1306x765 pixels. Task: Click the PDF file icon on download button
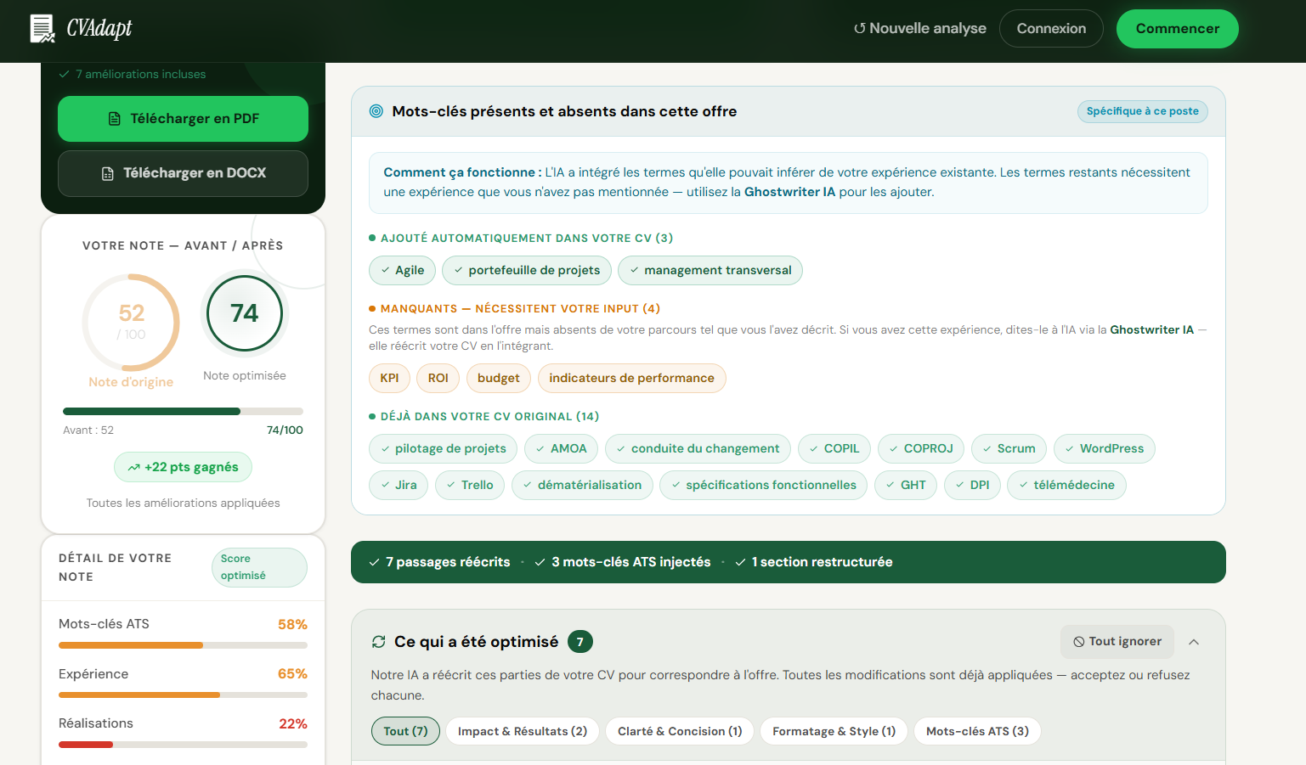(x=116, y=119)
